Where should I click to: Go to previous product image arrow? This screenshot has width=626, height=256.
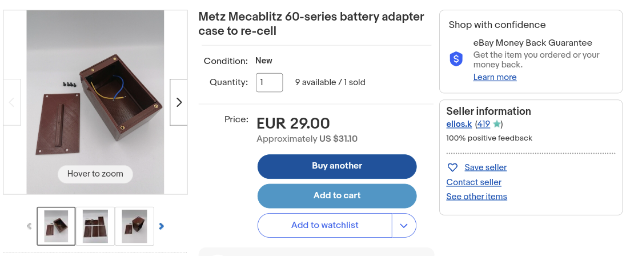tap(11, 102)
